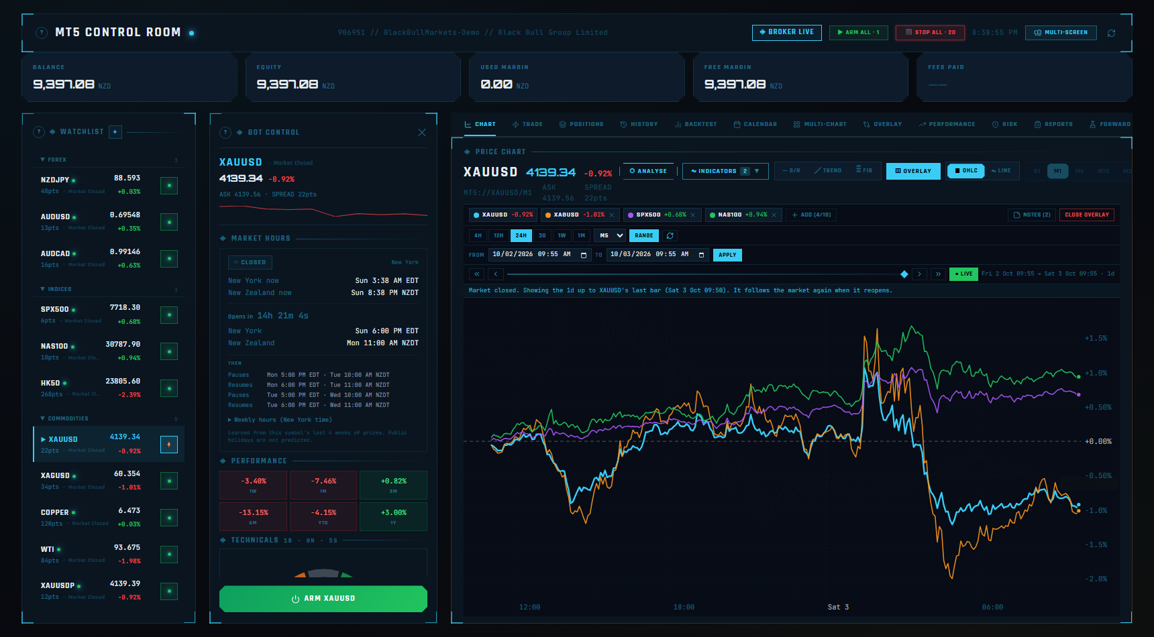Collapse the FOREX watchlist group
The width and height of the screenshot is (1154, 637).
[x=53, y=160]
